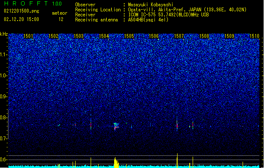Click the 0.8 frequency axis label
This screenshot has height=168, width=264.
click(4, 118)
